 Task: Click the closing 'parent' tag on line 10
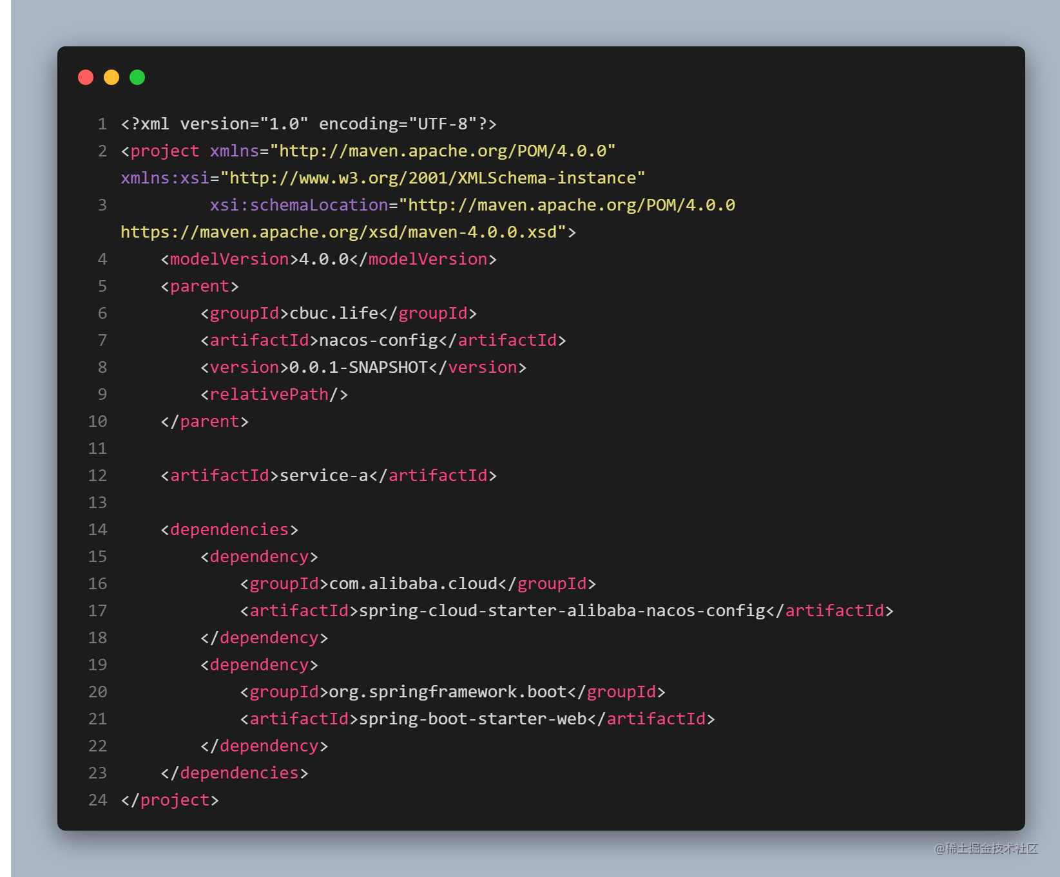[204, 421]
